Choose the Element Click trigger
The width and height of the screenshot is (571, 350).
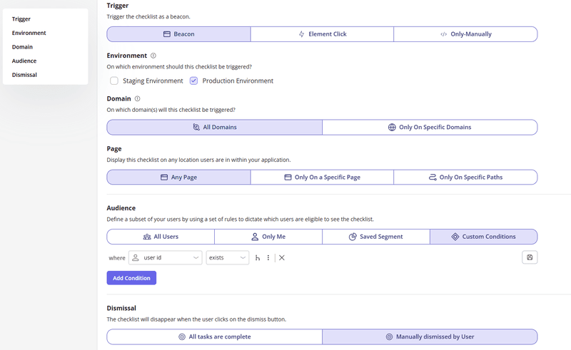pyautogui.click(x=322, y=34)
